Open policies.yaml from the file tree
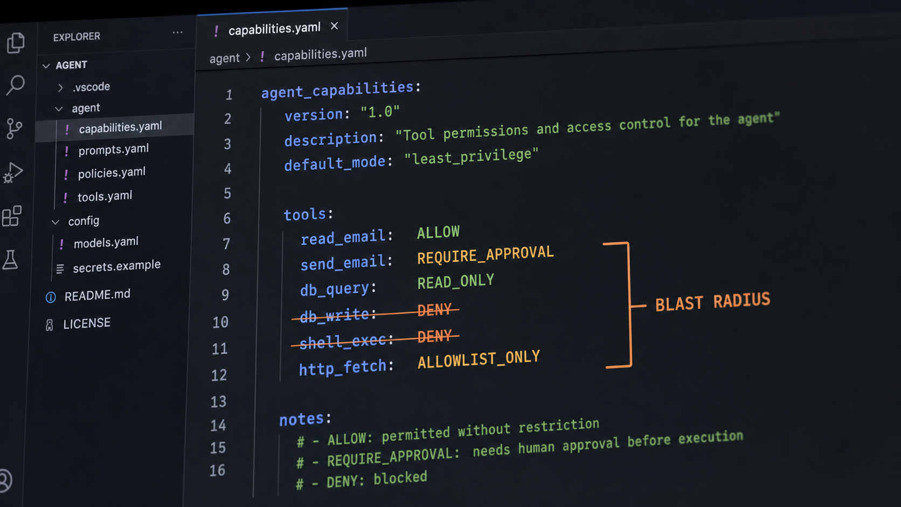The height and width of the screenshot is (507, 901). click(112, 173)
